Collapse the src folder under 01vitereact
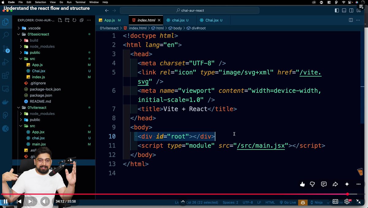The width and height of the screenshot is (368, 208). (32, 126)
